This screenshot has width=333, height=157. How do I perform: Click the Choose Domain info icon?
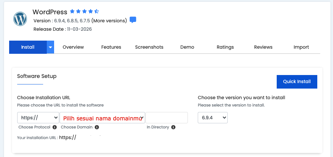97,127
